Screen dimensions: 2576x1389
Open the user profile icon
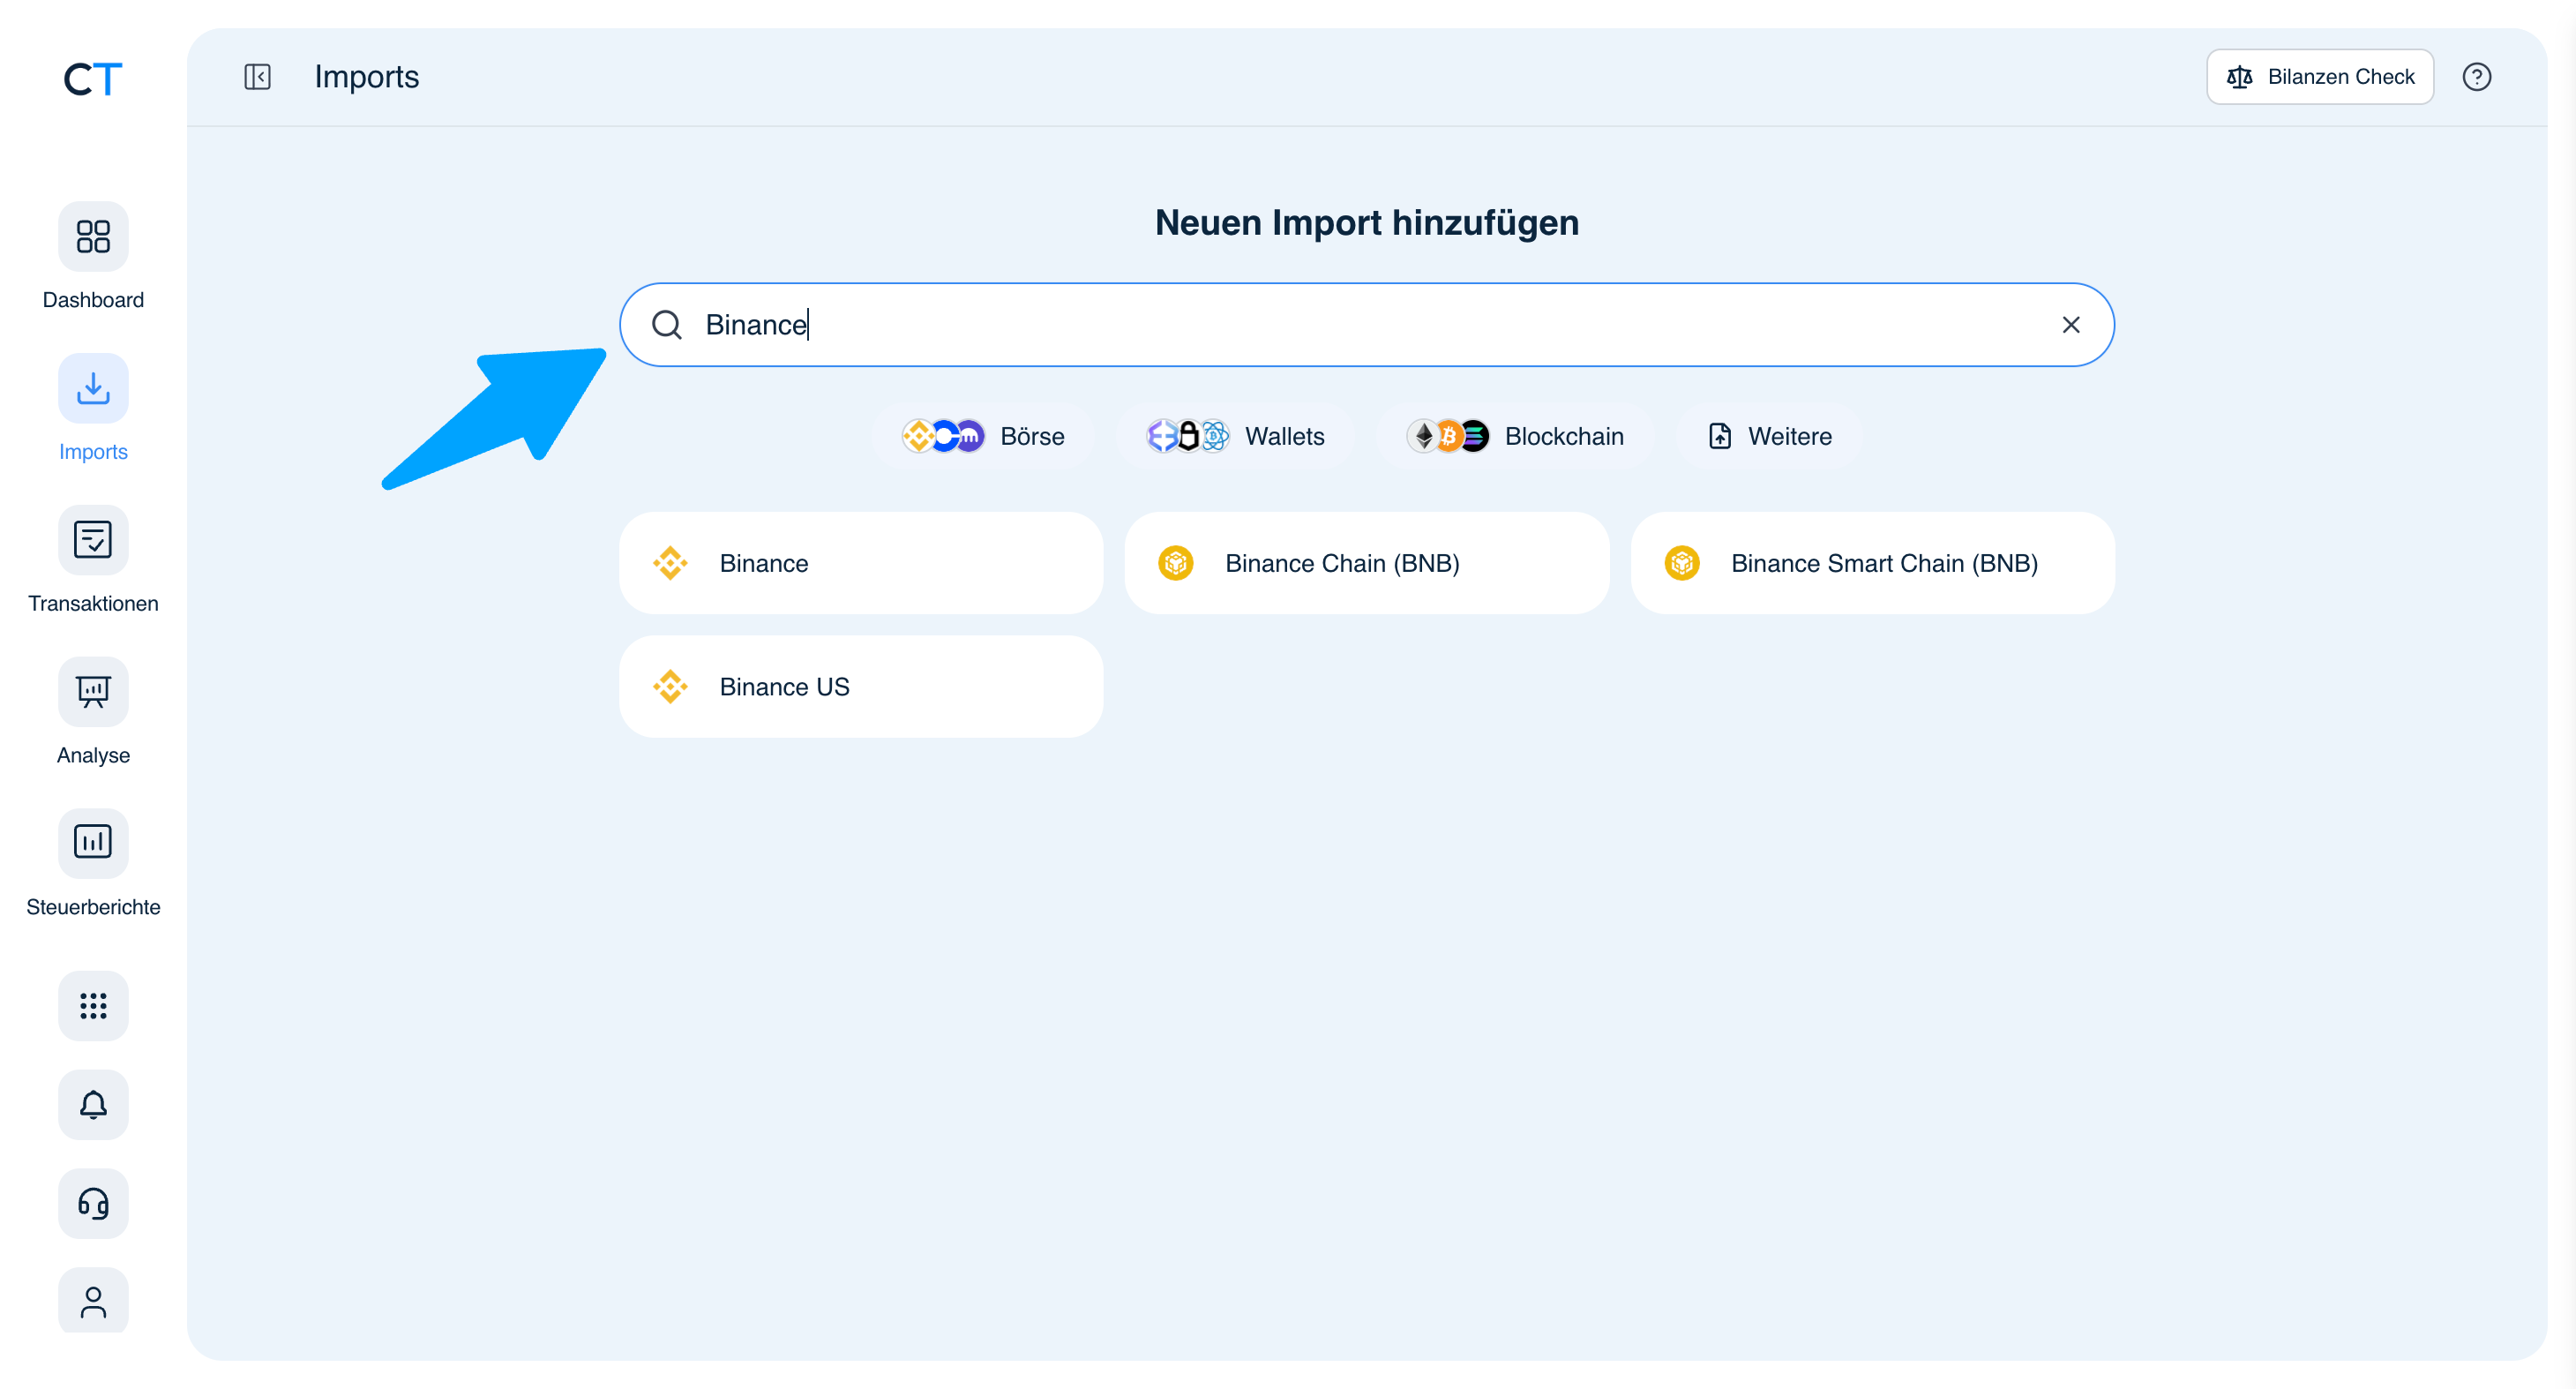pyautogui.click(x=93, y=1302)
